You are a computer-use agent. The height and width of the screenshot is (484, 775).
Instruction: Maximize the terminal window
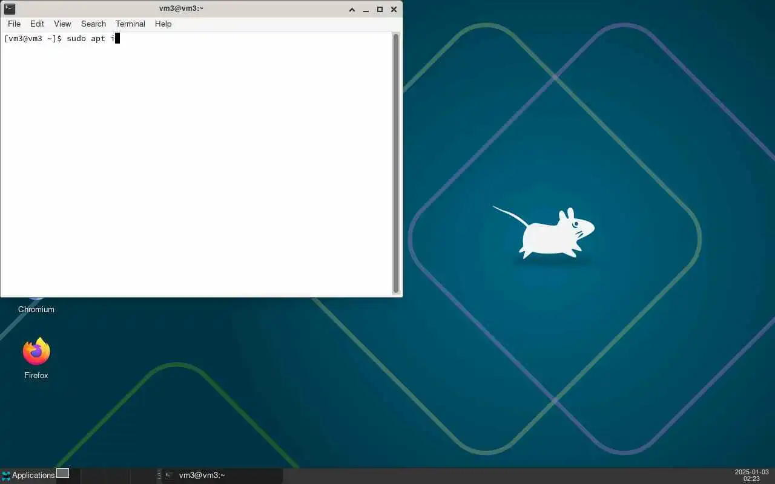click(380, 9)
